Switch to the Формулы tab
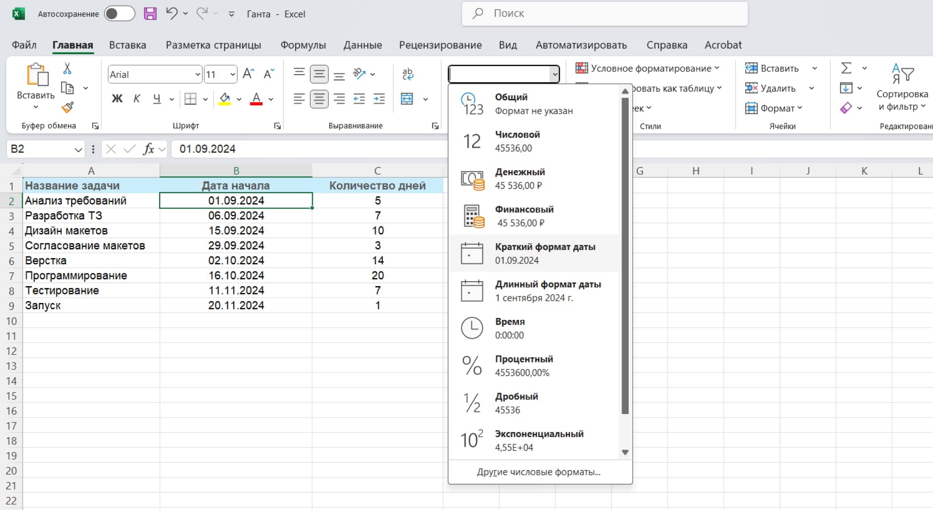Image resolution: width=933 pixels, height=510 pixels. (x=303, y=45)
